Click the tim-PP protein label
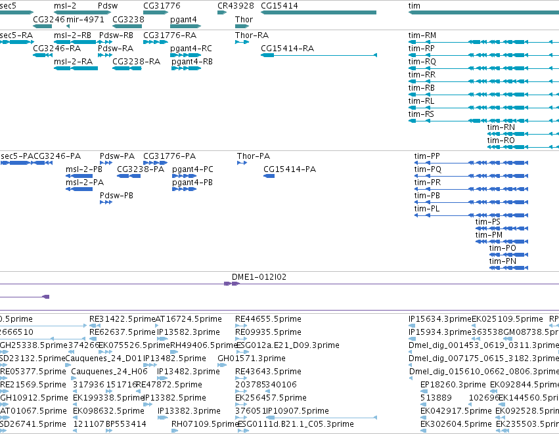The height and width of the screenshot is (434, 559). coord(427,156)
